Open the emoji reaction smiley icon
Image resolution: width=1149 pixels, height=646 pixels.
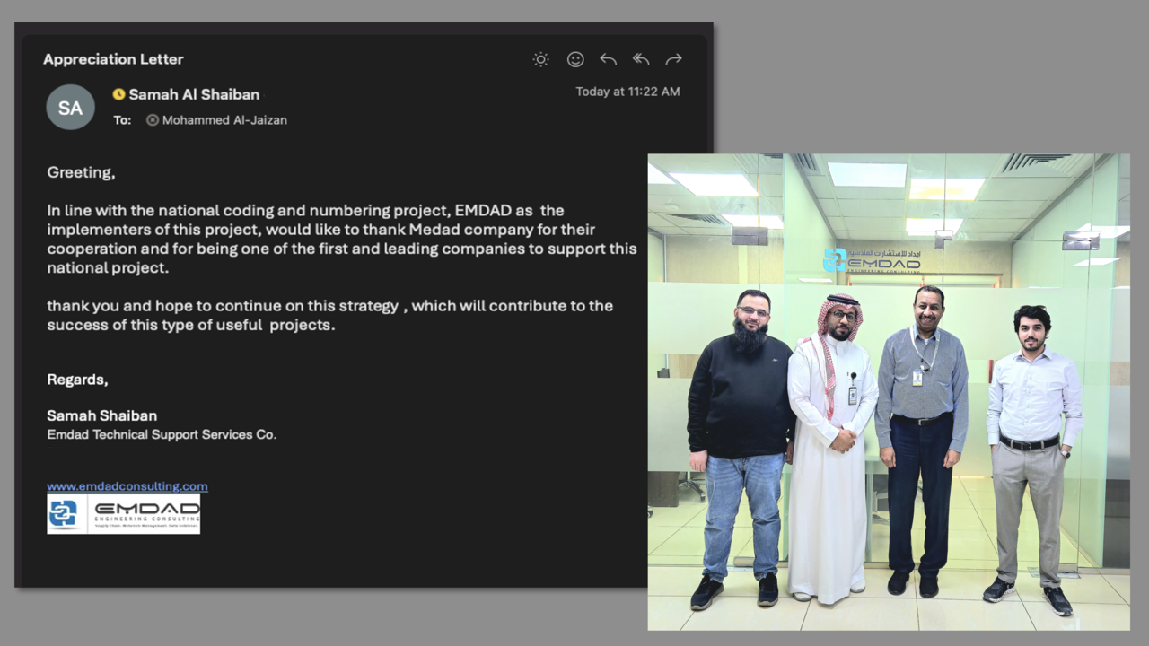[575, 59]
